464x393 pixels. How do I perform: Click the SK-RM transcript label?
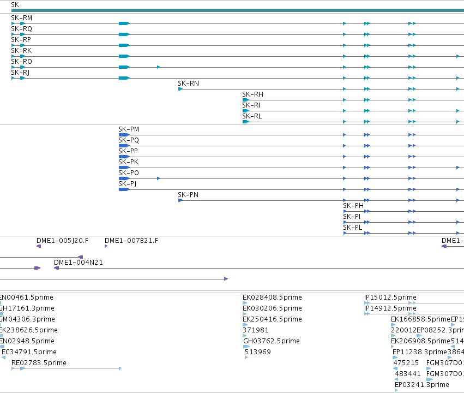pyautogui.click(x=22, y=18)
